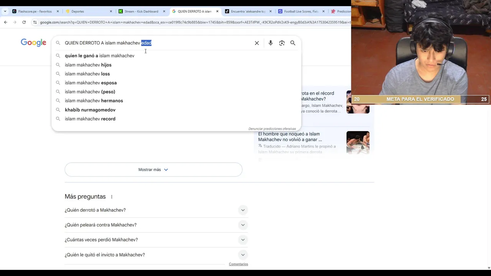Expand results with 'Mostrar más' button
Viewport: 491px width, 276px height.
pyautogui.click(x=153, y=169)
